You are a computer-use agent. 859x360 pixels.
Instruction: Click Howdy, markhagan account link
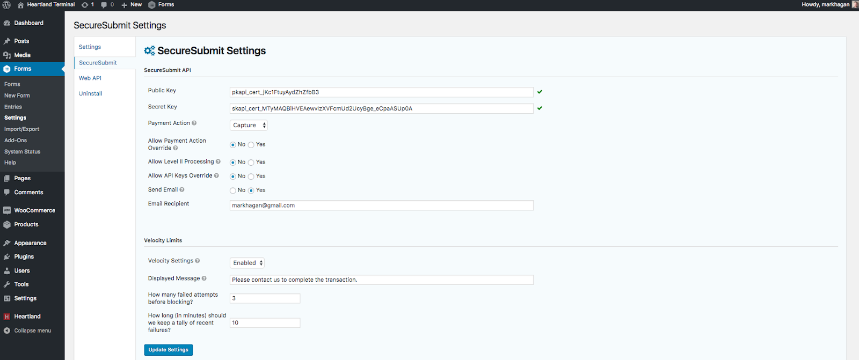(x=825, y=5)
